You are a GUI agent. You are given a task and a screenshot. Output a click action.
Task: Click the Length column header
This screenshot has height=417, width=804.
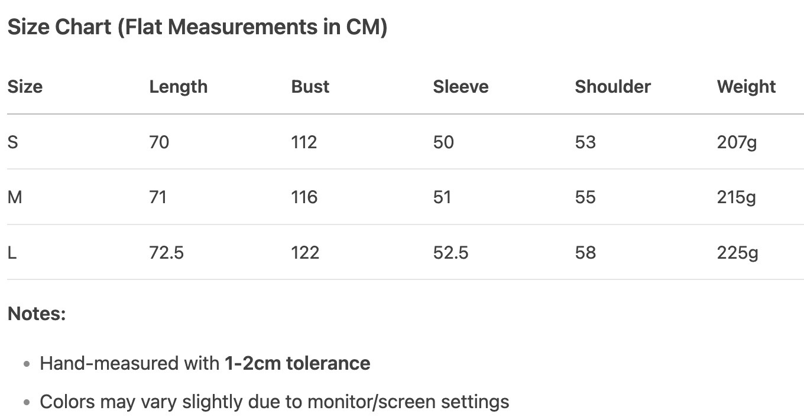point(178,87)
